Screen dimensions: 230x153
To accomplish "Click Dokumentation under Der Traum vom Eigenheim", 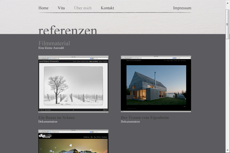I will tap(130, 122).
